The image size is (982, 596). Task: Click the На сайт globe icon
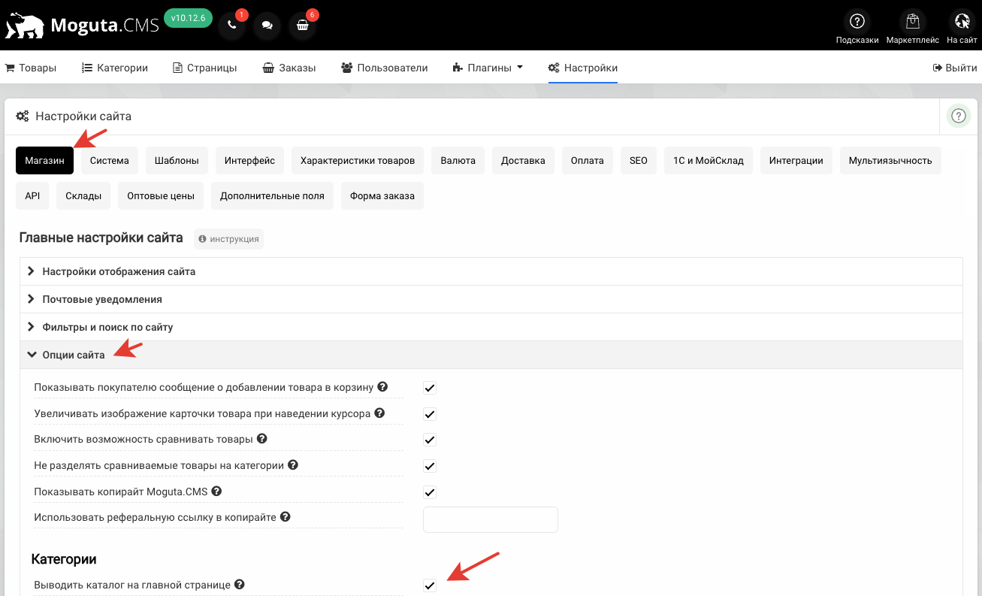962,21
